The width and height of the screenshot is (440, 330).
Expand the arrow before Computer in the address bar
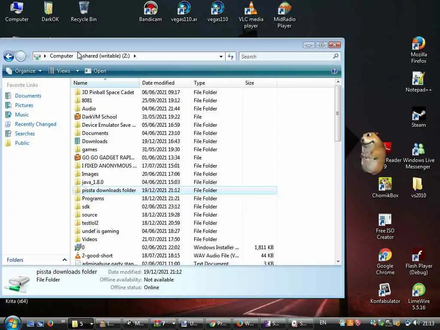(x=45, y=56)
